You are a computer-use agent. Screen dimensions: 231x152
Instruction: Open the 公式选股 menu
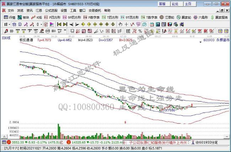51,11
